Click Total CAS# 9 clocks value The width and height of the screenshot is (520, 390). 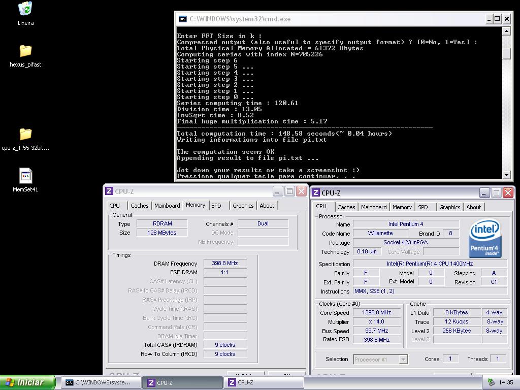point(225,345)
